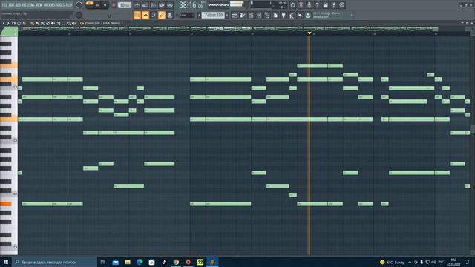Open the Windows Start menu

pos(6,262)
